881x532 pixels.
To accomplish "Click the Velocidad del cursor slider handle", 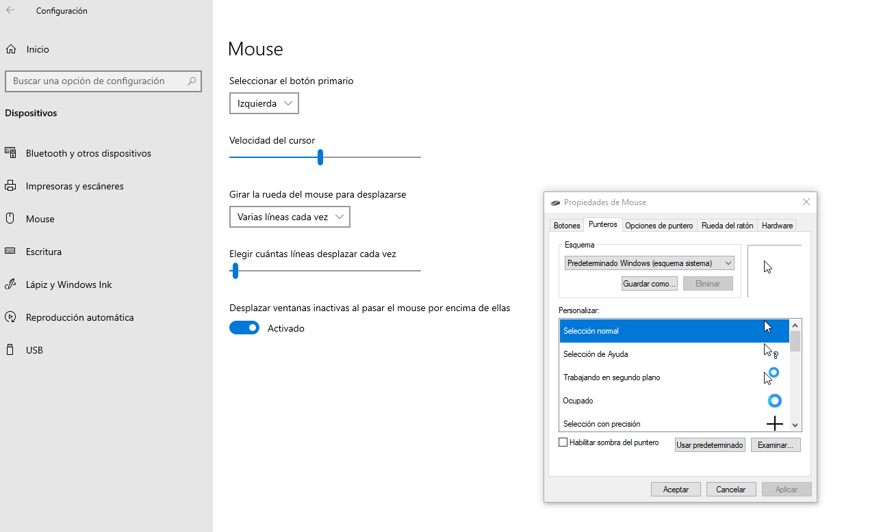I will coord(320,157).
